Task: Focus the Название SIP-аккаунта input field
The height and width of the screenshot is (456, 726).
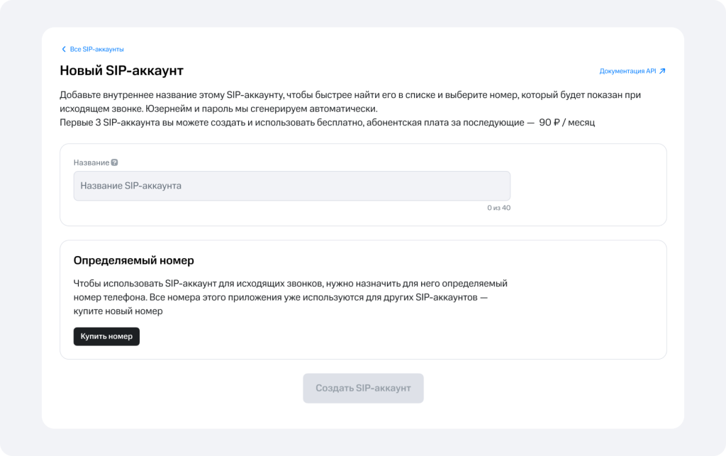Action: pos(291,186)
